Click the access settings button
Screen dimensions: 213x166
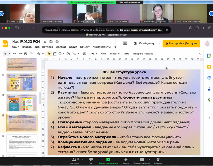[x=181, y=43]
